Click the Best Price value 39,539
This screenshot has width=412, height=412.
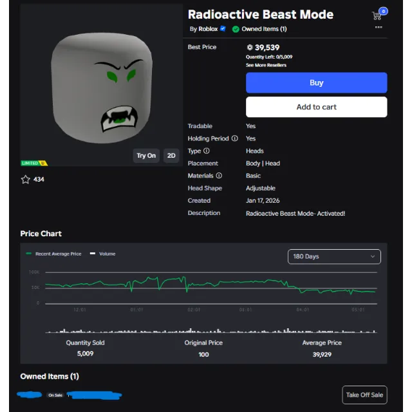[x=267, y=48]
